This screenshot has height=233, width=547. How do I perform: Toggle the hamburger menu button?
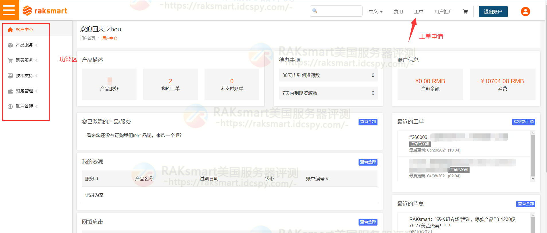tap(9, 10)
